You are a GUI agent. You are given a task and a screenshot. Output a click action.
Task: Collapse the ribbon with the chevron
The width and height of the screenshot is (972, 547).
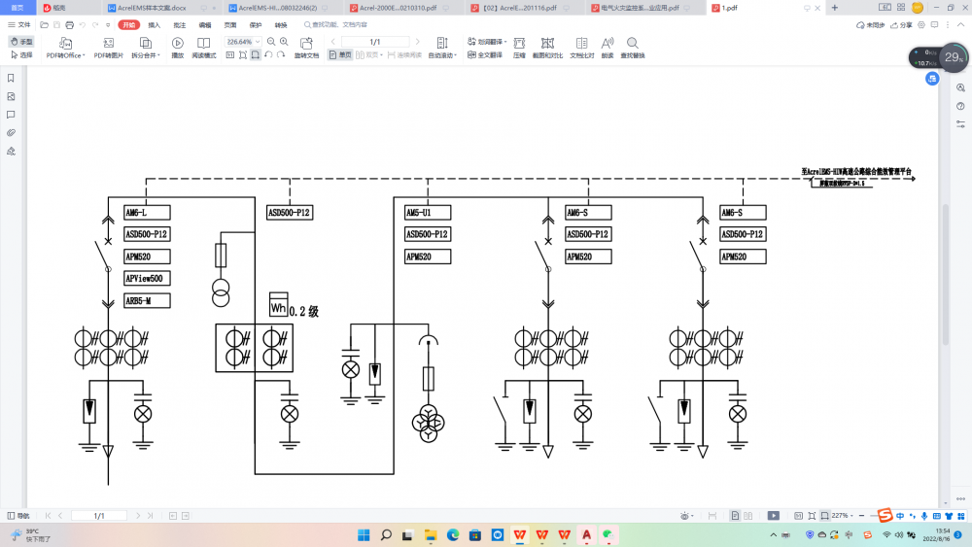(x=961, y=25)
